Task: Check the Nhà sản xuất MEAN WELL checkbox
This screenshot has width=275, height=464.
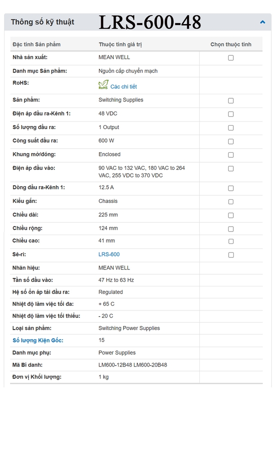Action: (231, 58)
